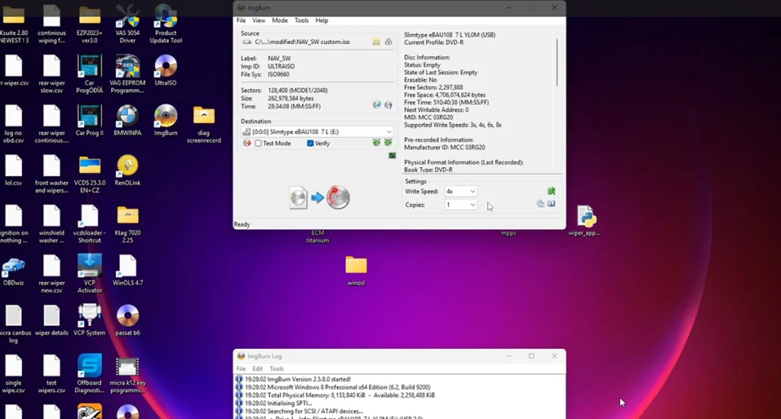The width and height of the screenshot is (781, 419).
Task: Open VCDS 25.3.0 EN+CZ folder
Action: 90,174
